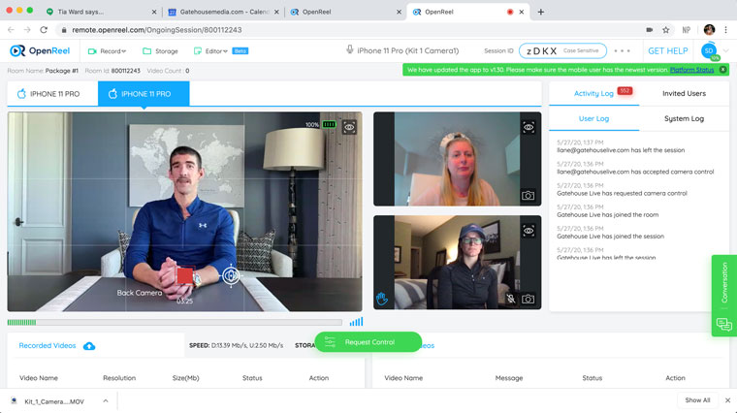Toggle eye icon on cap-wearing woman's video
This screenshot has width=737, height=413.
coord(529,231)
